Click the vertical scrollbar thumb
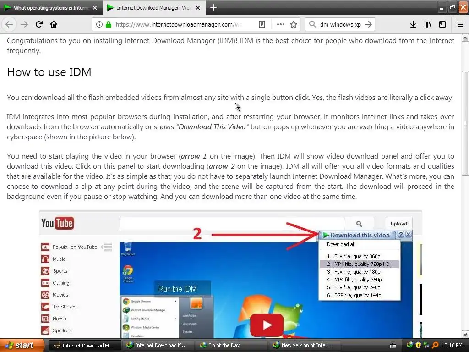This screenshot has width=469, height=352. tap(465, 123)
